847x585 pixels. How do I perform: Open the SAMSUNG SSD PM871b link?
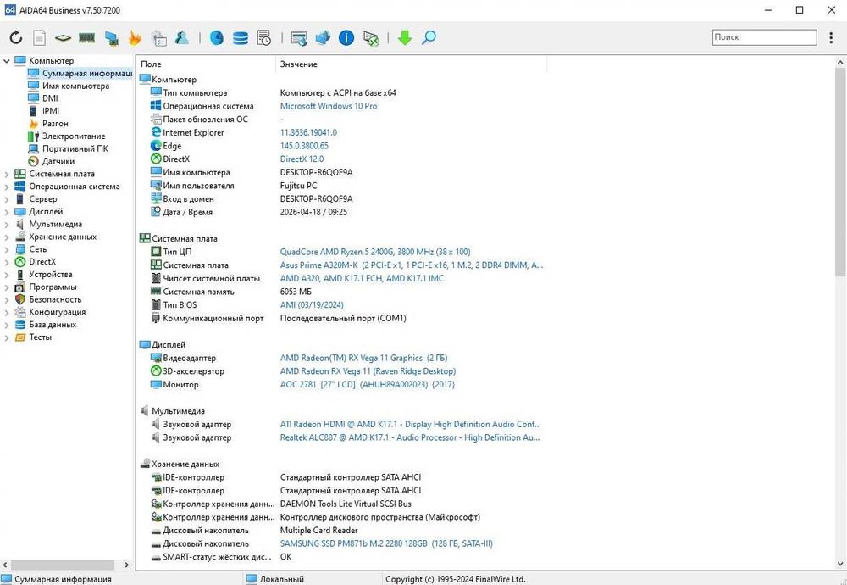pos(386,544)
